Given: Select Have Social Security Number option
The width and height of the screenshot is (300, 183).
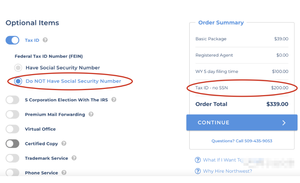Looking at the screenshot, I should 18,67.
